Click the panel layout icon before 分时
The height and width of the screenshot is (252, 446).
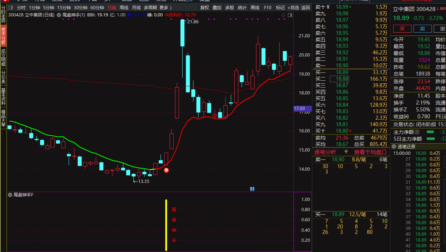pyautogui.click(x=11, y=8)
